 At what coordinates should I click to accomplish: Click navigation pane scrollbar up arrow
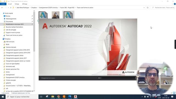[34, 11]
